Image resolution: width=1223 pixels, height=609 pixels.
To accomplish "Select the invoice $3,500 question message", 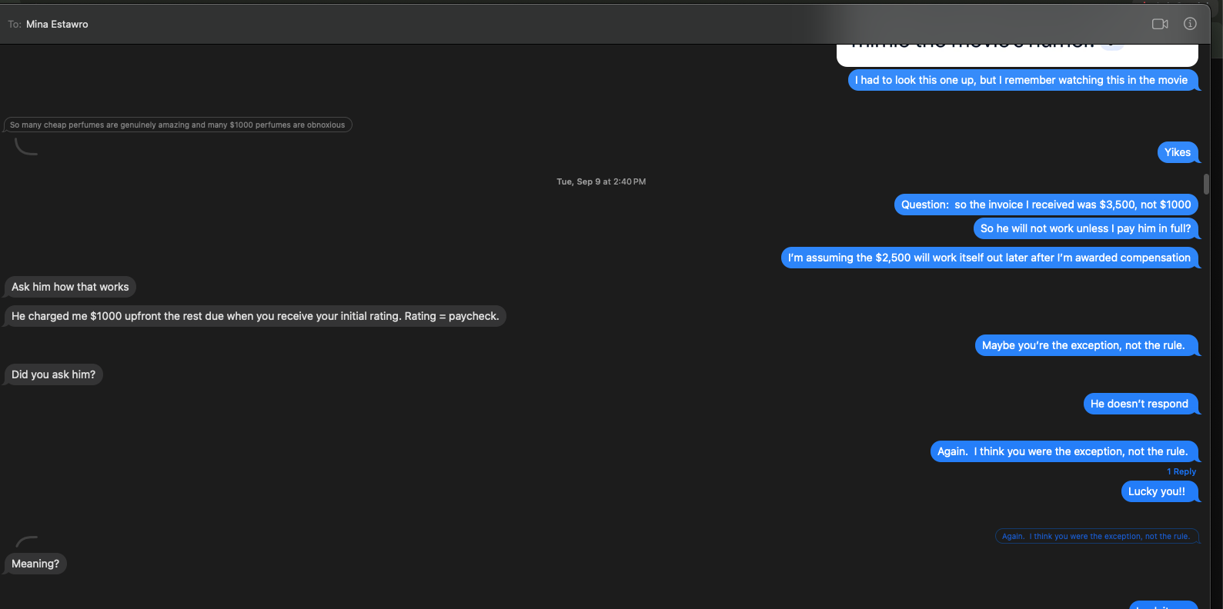I will coord(1046,205).
